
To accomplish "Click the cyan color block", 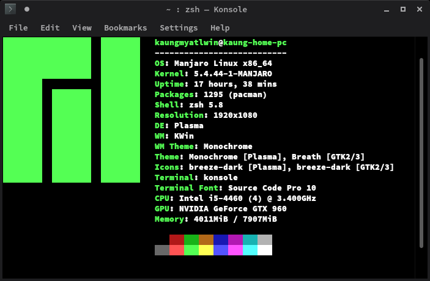I will point(250,250).
